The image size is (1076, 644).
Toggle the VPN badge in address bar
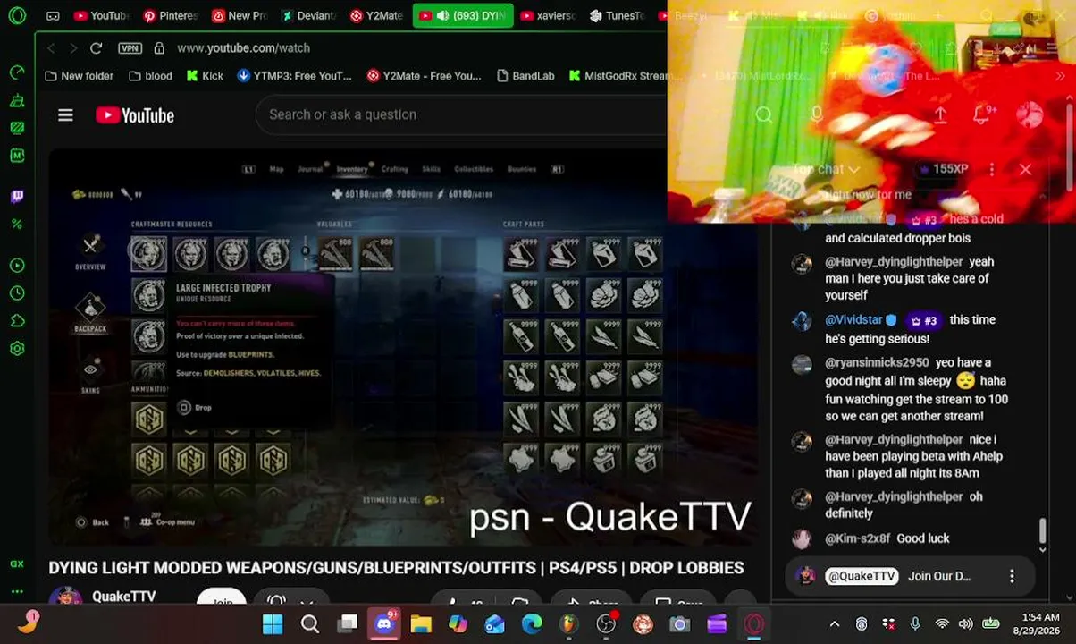click(130, 47)
